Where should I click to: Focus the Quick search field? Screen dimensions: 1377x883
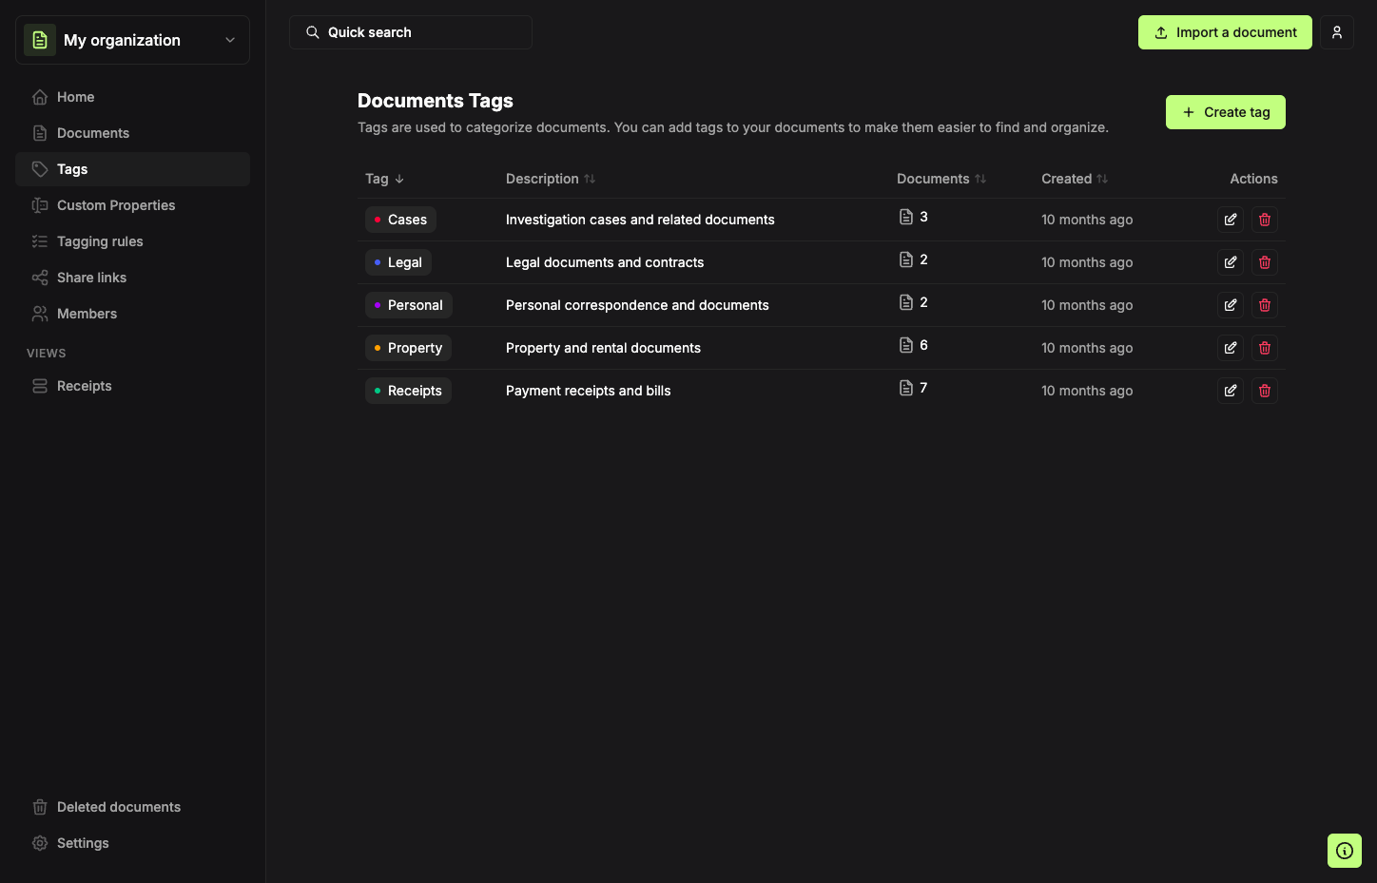[x=411, y=32]
